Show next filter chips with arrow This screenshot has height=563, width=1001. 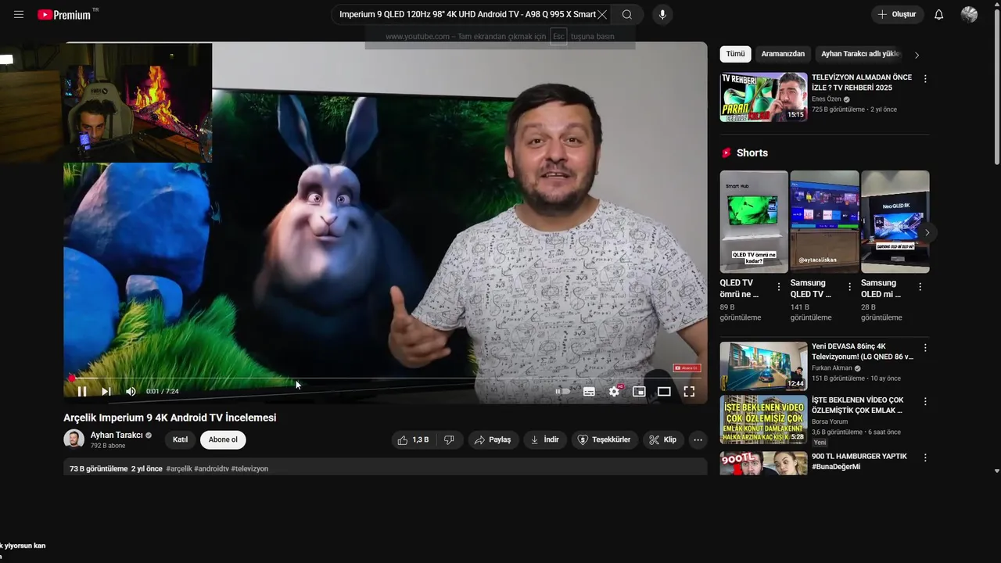click(917, 55)
